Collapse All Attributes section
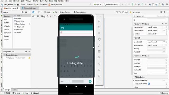 point(134,77)
